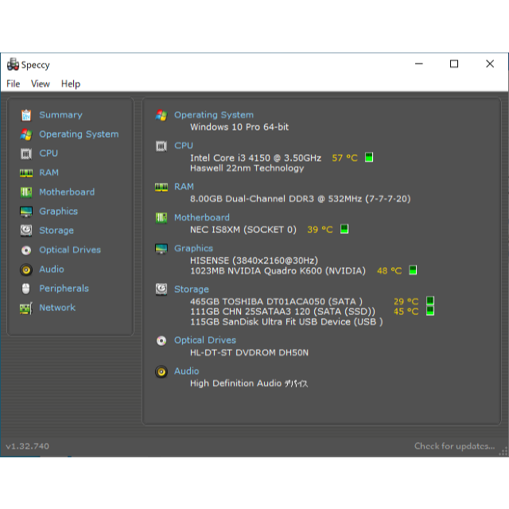509x509 pixels.
Task: Click the text Intel Core i3 4150 @ 3.50GHz
Action: (256, 158)
